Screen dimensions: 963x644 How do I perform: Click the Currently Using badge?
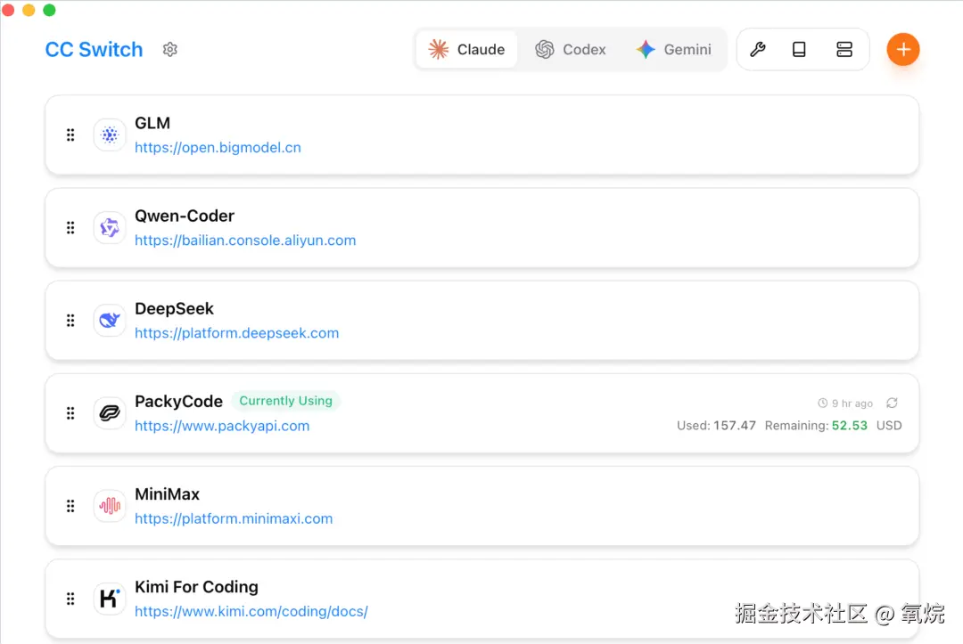[x=285, y=401]
